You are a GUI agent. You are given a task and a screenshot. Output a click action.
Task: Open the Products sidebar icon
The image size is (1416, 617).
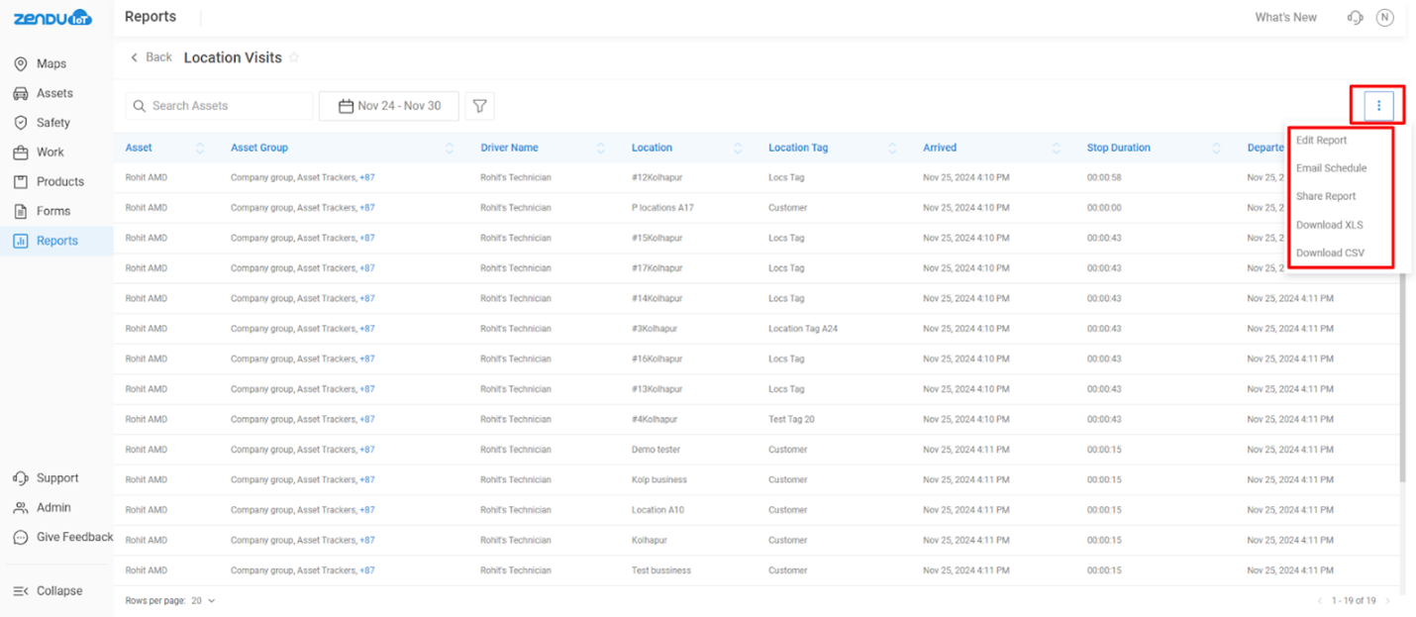(x=21, y=182)
